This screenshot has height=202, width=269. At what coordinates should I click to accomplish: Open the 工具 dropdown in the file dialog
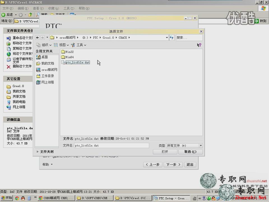[x=79, y=45]
